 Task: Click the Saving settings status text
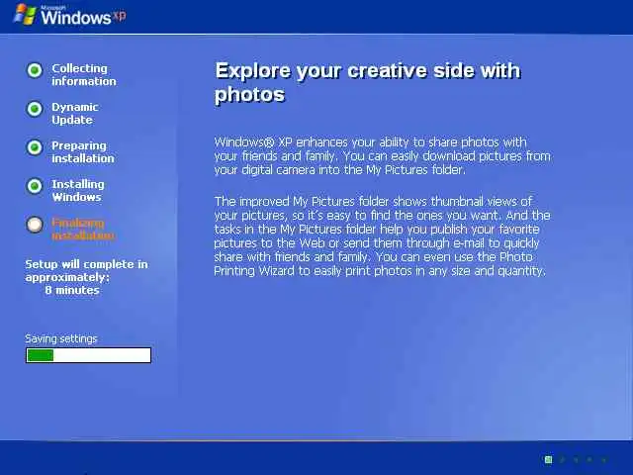(61, 338)
